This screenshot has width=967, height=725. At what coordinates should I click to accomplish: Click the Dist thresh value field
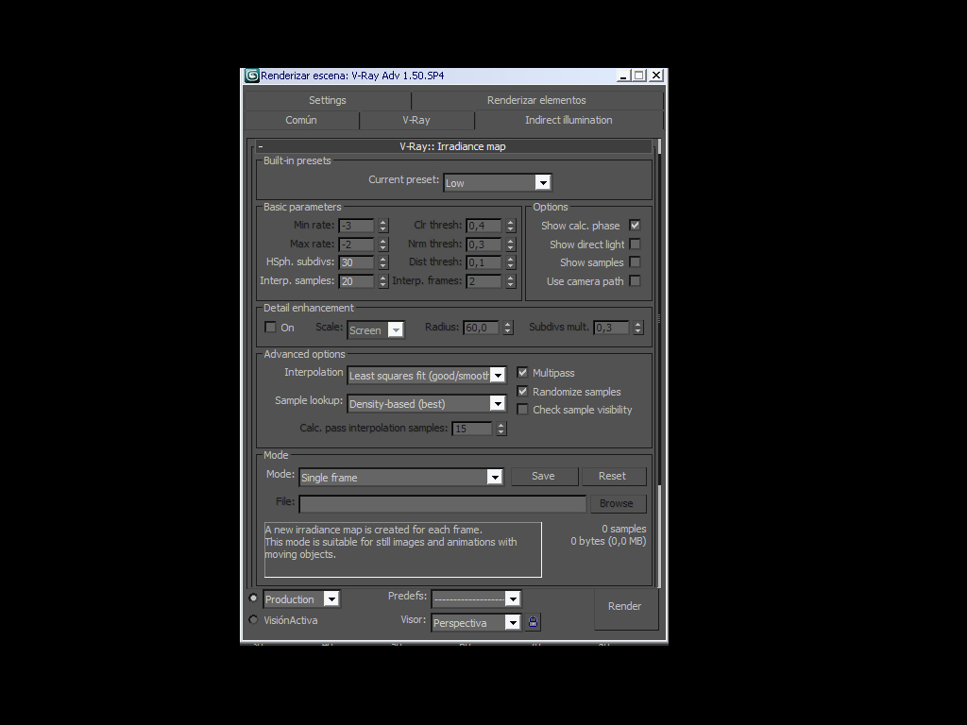[483, 262]
